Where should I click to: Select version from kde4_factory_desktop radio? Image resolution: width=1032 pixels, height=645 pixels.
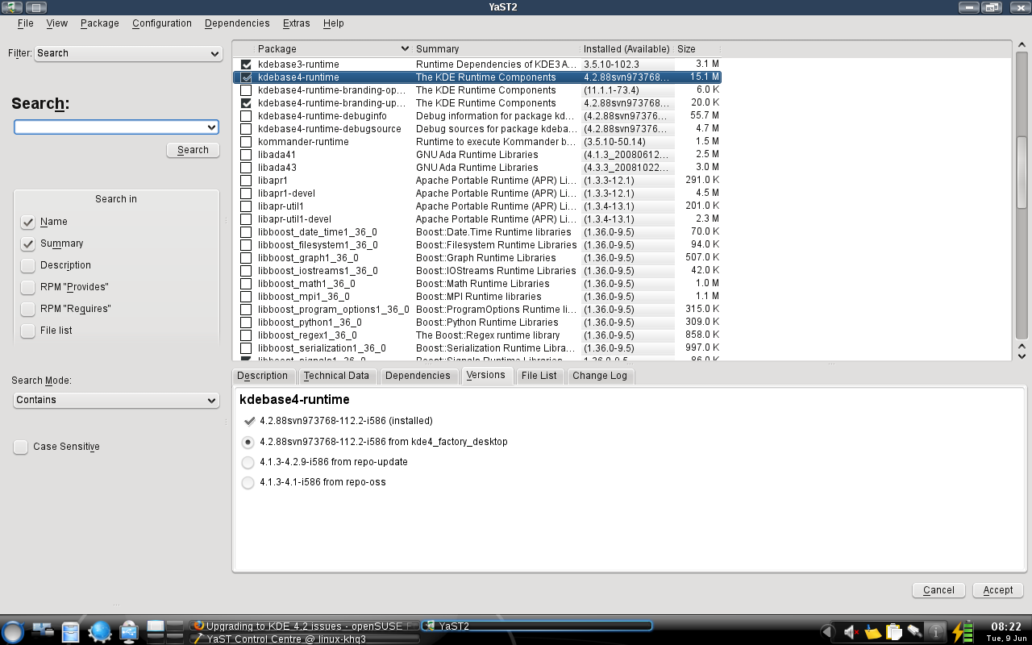click(x=248, y=443)
